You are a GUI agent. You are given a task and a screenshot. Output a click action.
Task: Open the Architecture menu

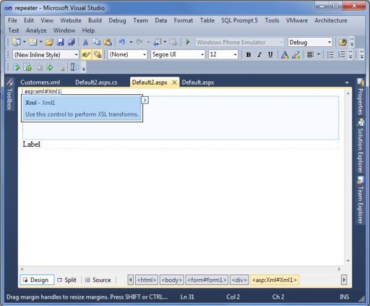pos(331,20)
